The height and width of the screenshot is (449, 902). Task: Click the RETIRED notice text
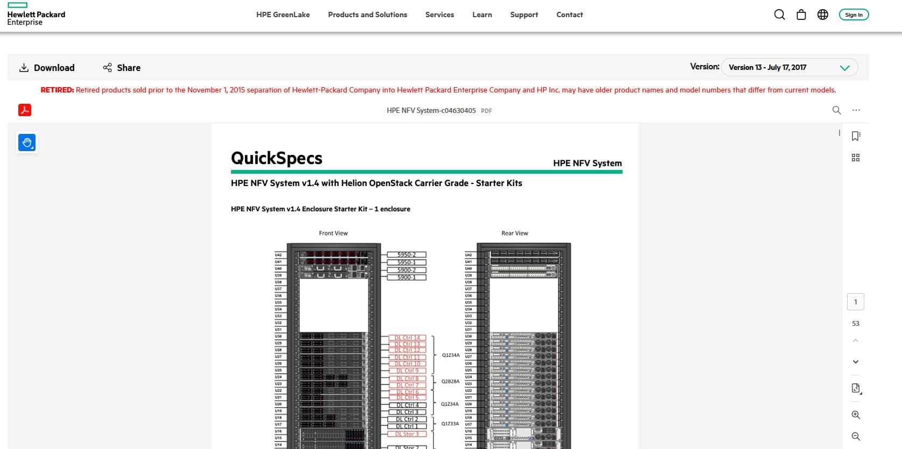pos(438,90)
